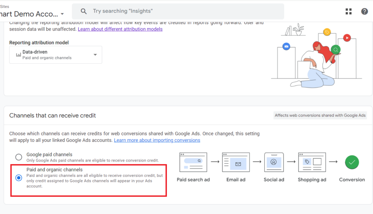Image resolution: width=373 pixels, height=214 pixels.
Task: Open the help question mark icon
Action: 364,11
